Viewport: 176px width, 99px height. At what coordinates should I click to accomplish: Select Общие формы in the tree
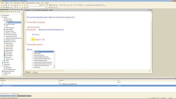pos(9,43)
